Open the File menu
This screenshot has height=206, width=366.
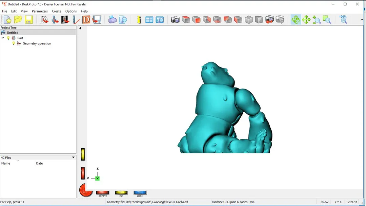tap(4, 11)
